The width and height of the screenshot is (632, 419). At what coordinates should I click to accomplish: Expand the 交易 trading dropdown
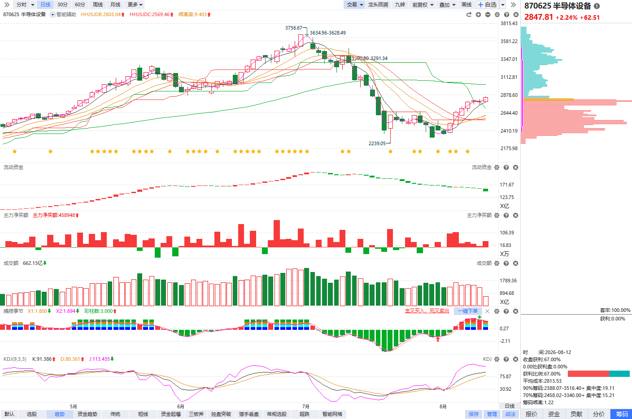tap(354, 4)
